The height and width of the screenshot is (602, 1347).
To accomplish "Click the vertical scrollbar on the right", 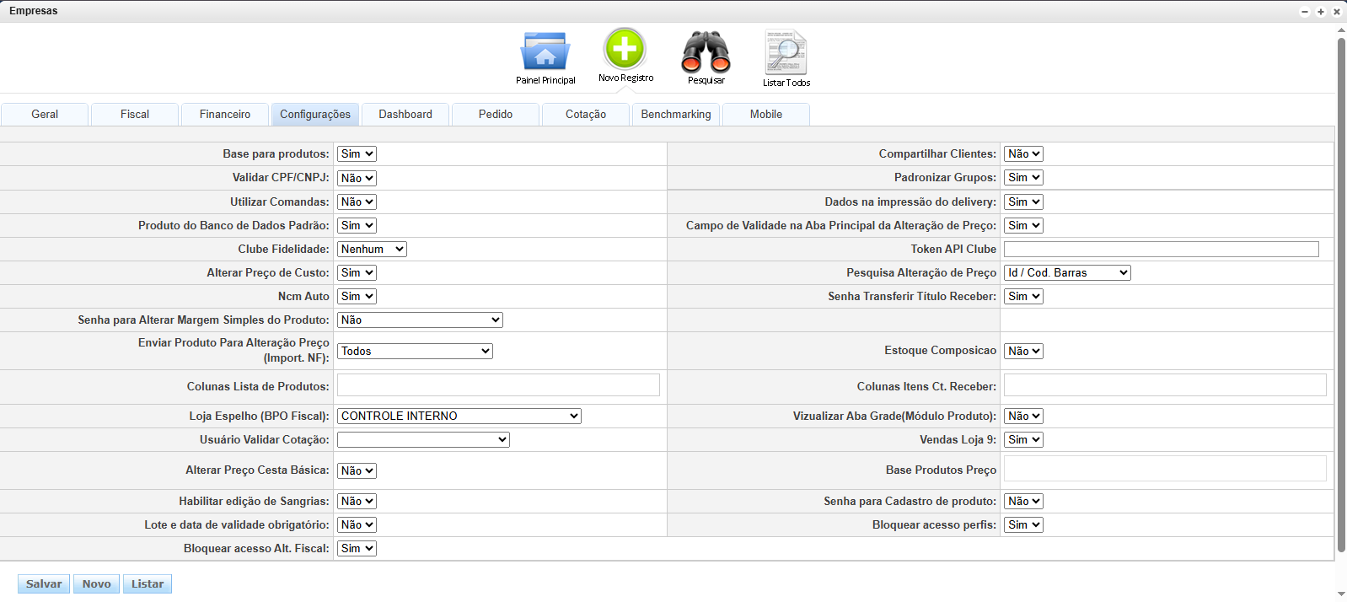I will click(x=1341, y=295).
